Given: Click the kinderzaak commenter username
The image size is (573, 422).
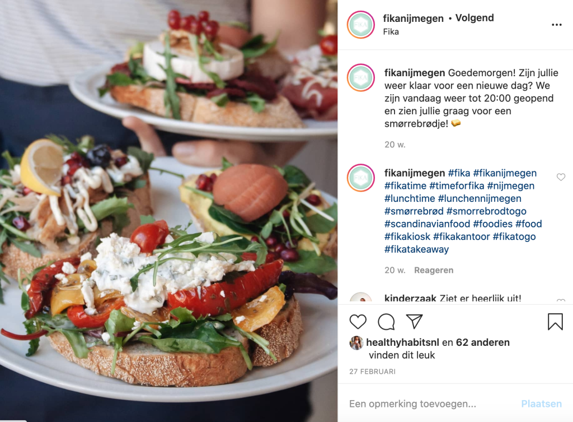Looking at the screenshot, I should pos(410,298).
